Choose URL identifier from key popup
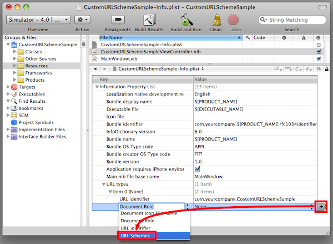Viewport: 333px width, 244px height. pyautogui.click(x=154, y=228)
